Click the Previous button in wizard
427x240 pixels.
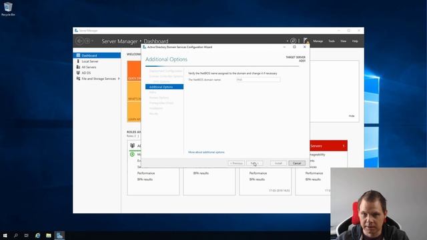[x=236, y=163]
